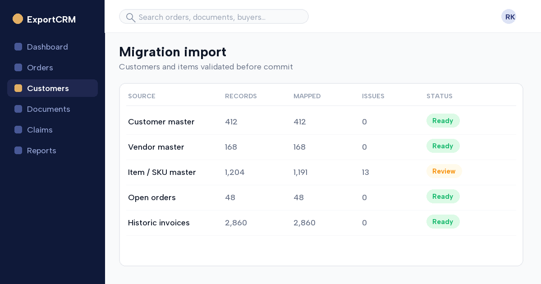Click the 1,204 records value

pyautogui.click(x=235, y=172)
